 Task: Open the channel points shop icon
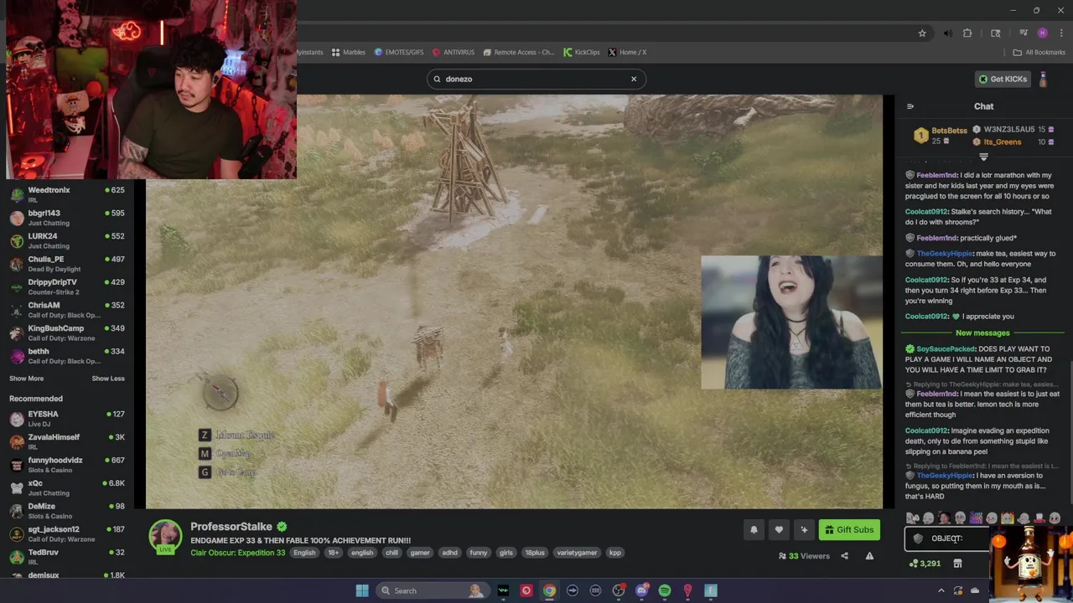pos(957,564)
